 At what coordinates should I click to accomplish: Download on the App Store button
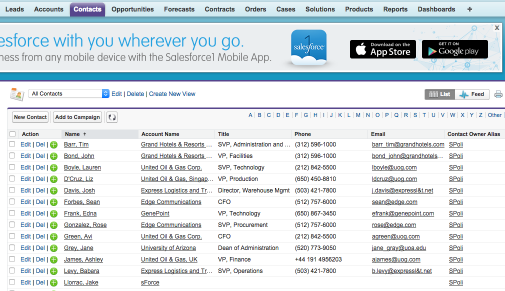click(383, 49)
